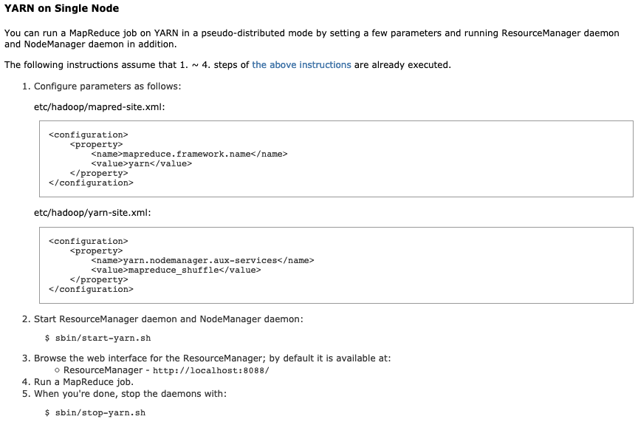Viewport: 638px width, 422px height.
Task: Click the "Start ResourceManager daemon" step text
Action: click(168, 319)
